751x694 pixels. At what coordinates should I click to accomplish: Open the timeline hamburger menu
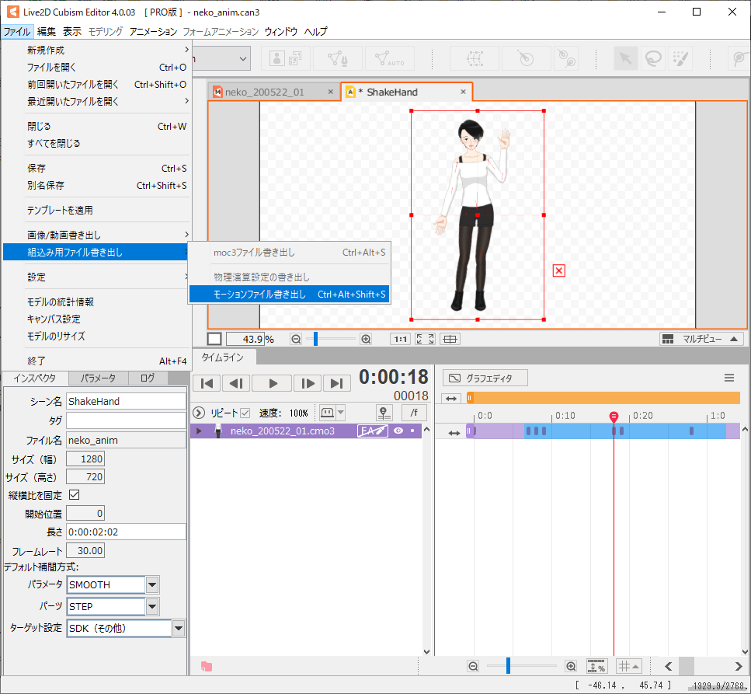pos(728,378)
